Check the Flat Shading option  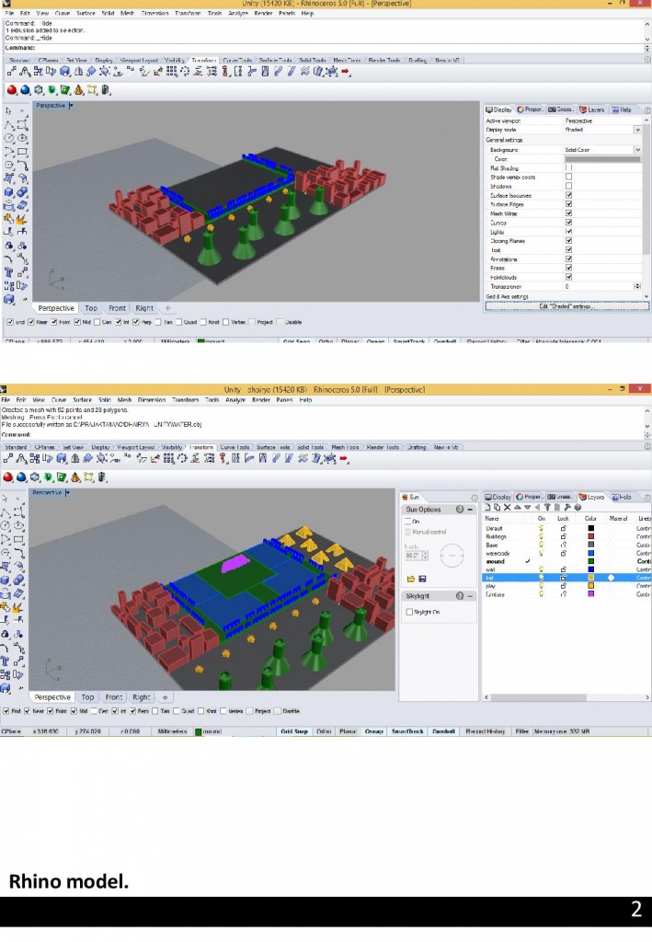click(x=569, y=167)
